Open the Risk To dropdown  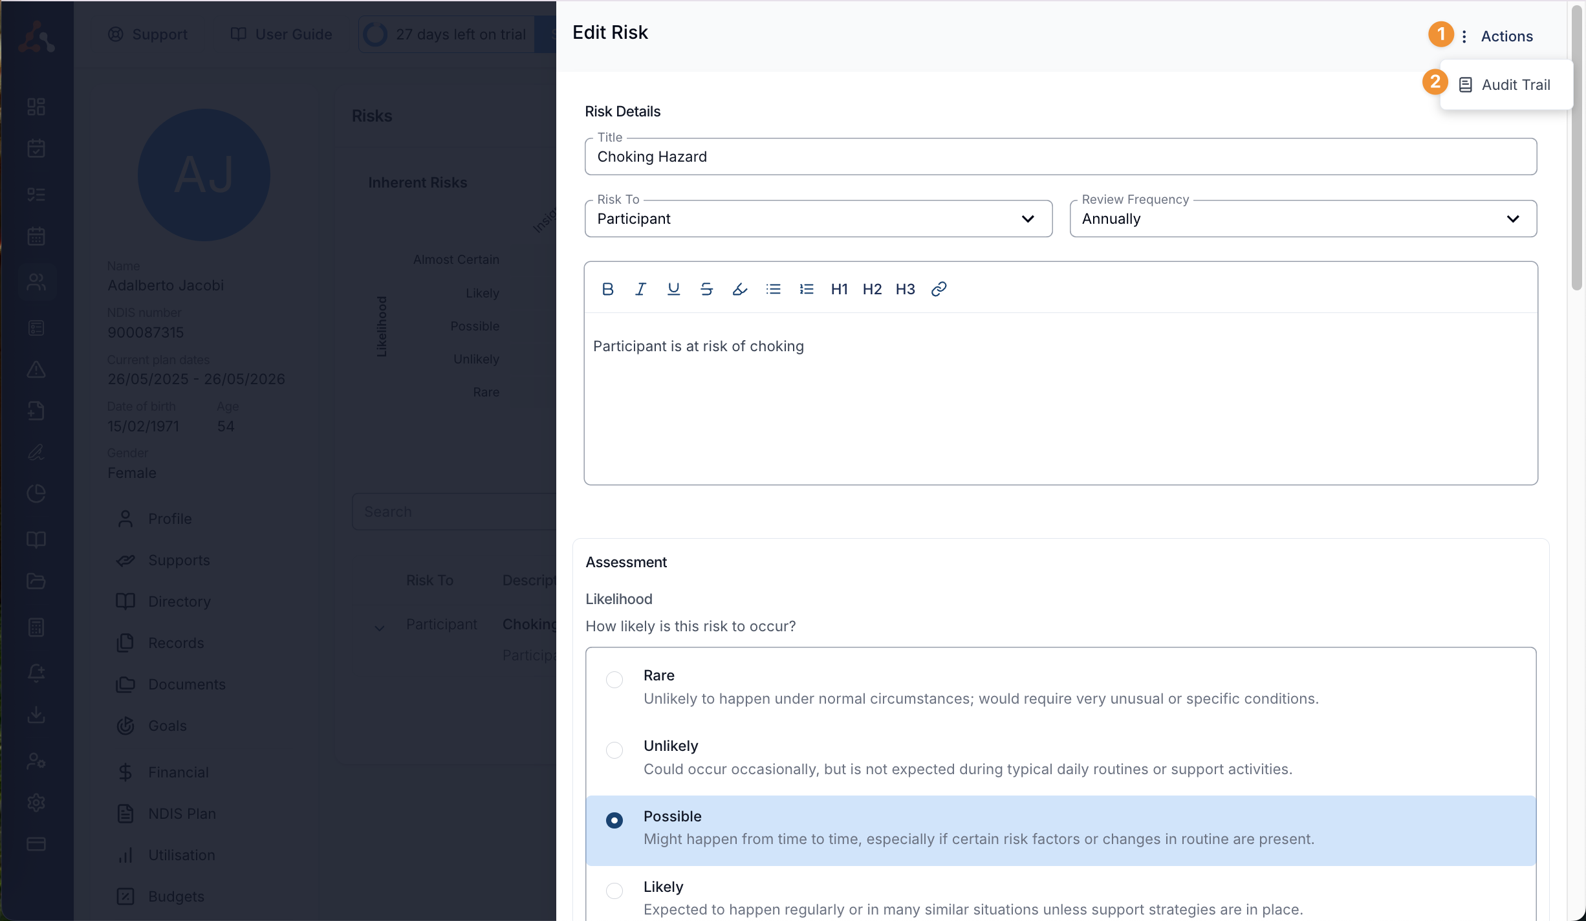(x=818, y=219)
